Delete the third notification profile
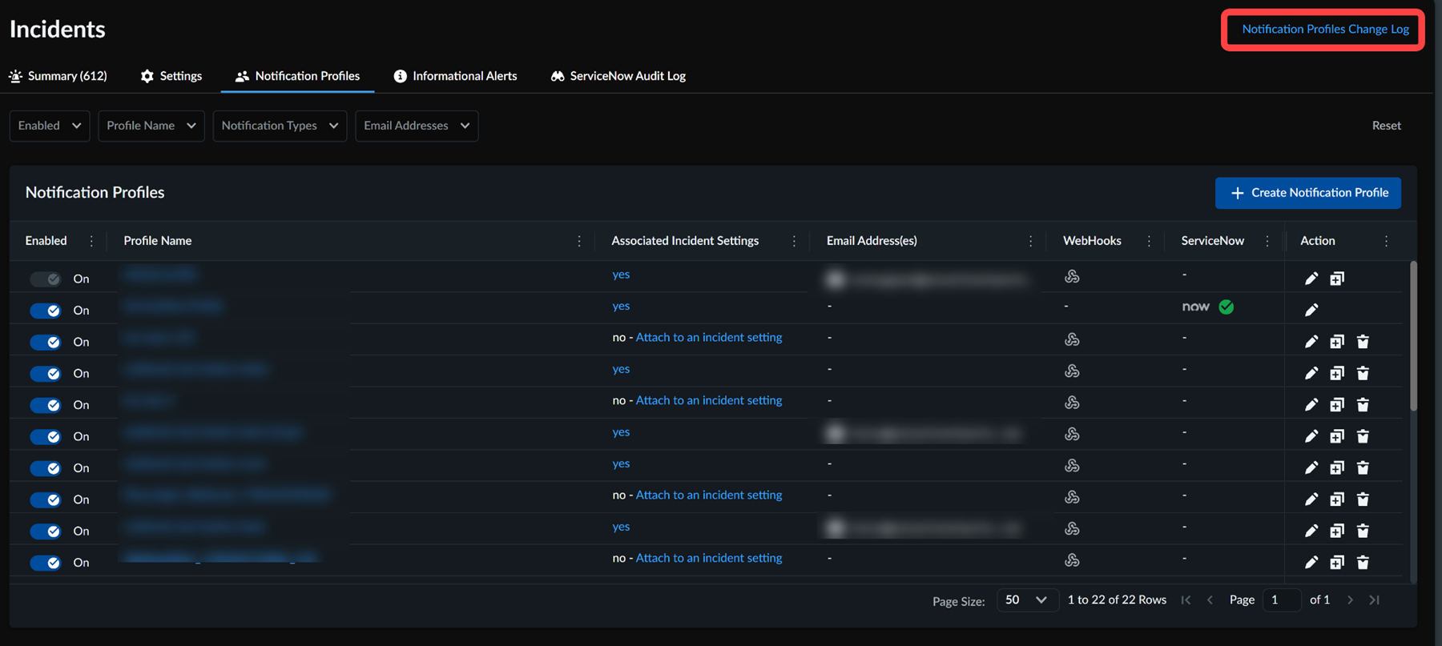Screen dimensions: 1442x646 (x=1363, y=342)
